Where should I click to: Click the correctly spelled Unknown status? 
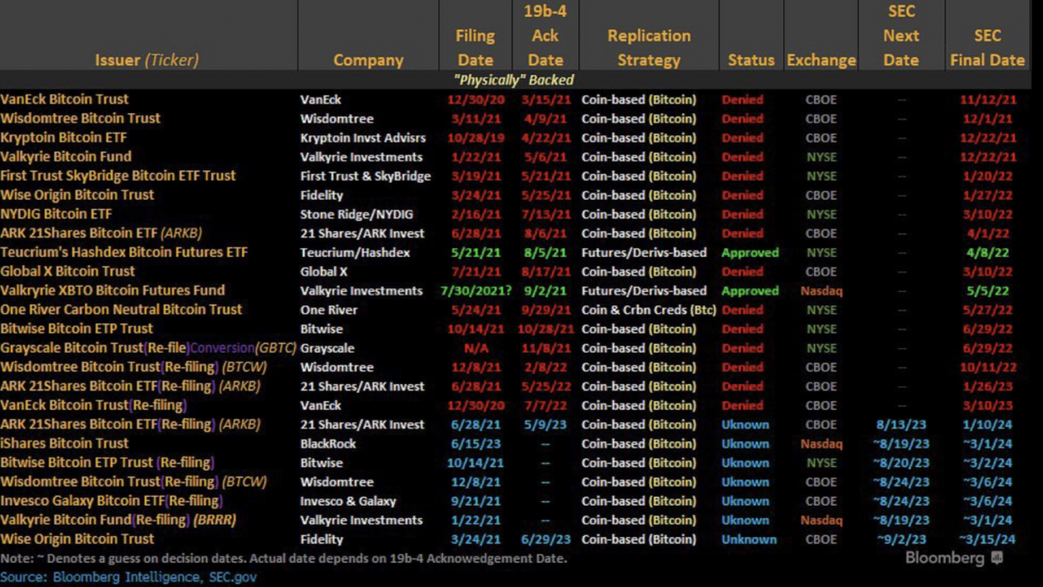749,539
